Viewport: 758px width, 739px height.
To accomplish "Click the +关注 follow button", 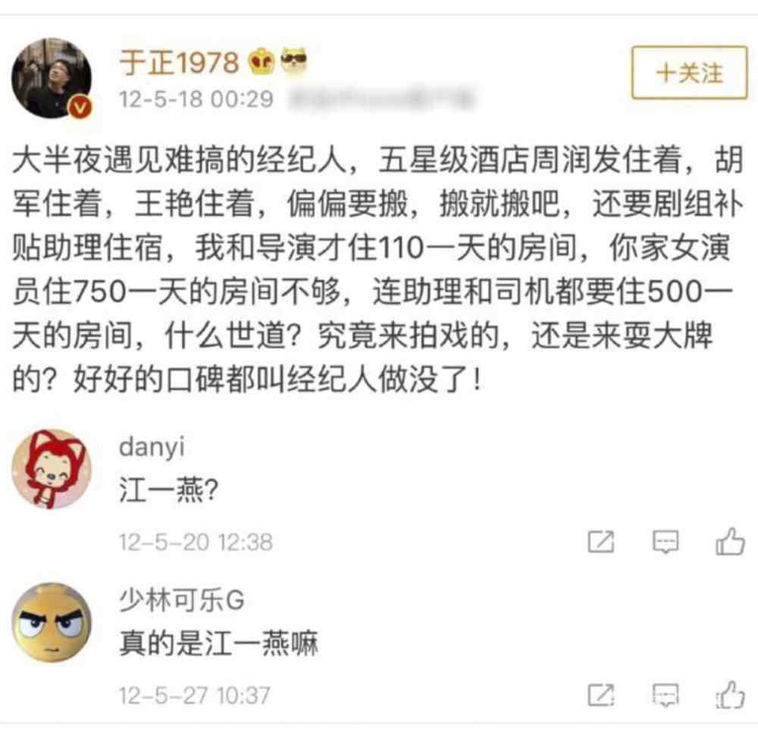I will coord(689,73).
